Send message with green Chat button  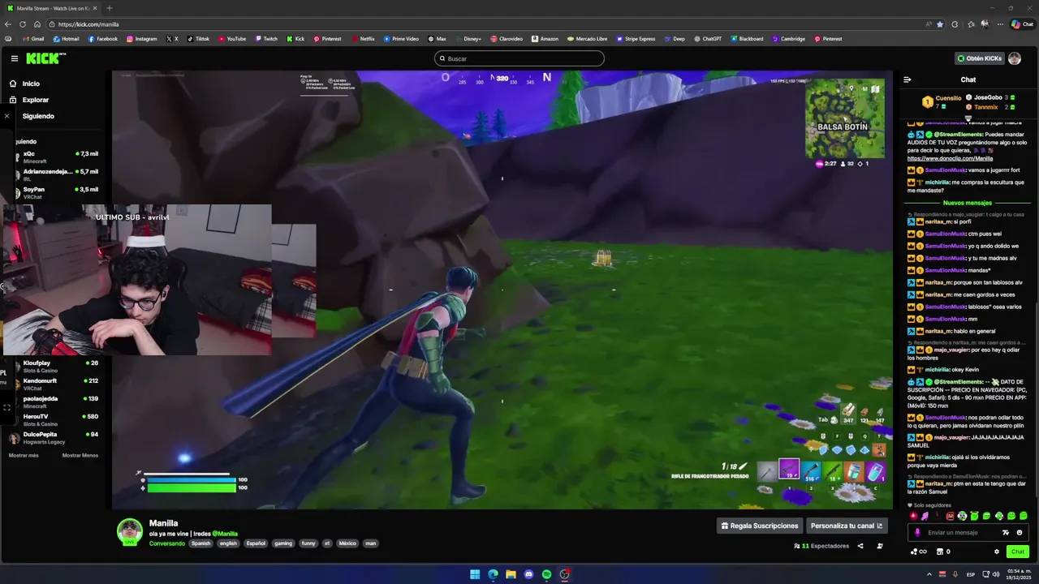pos(1017,552)
